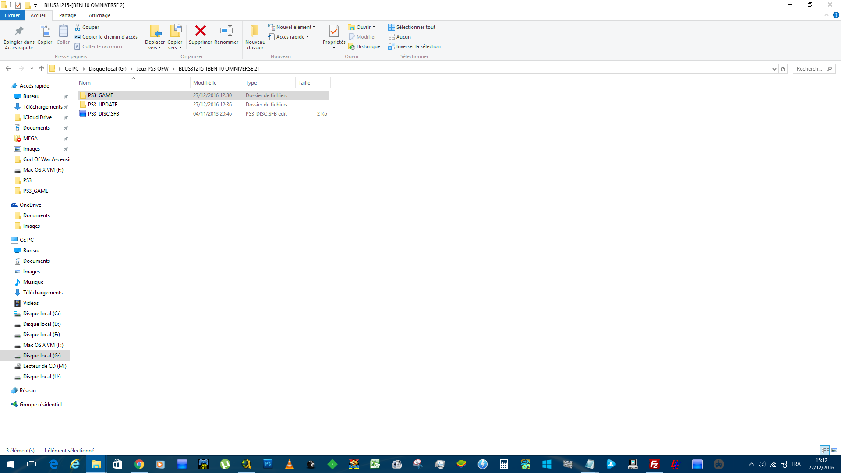Click the Renommer rename icon

coord(226,31)
